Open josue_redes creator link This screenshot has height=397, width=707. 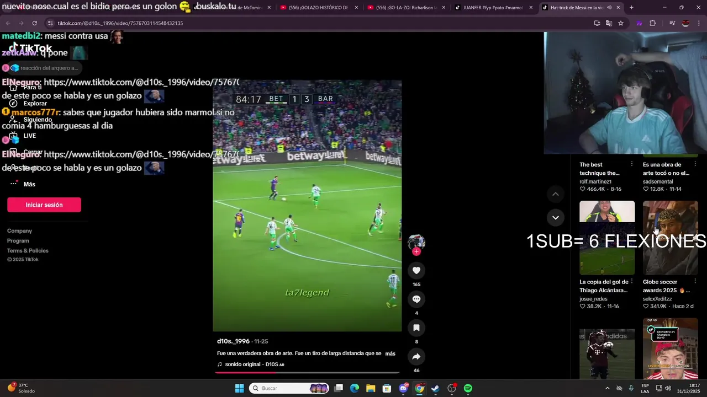(593, 299)
